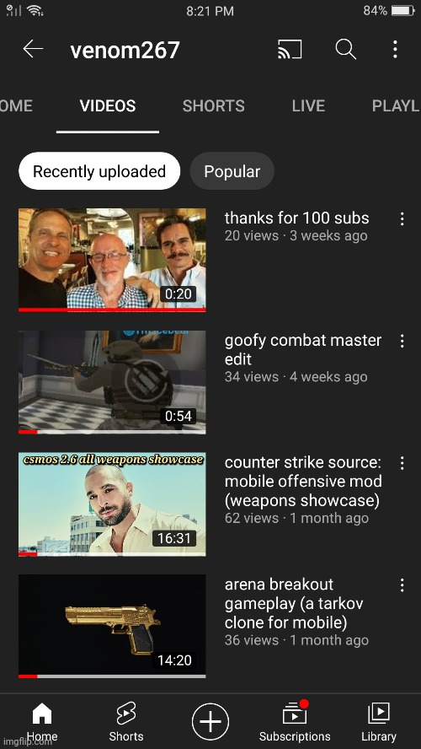Play the csmos 2.6 all weapons showcase thumbnail
Image resolution: width=421 pixels, height=749 pixels.
[112, 504]
